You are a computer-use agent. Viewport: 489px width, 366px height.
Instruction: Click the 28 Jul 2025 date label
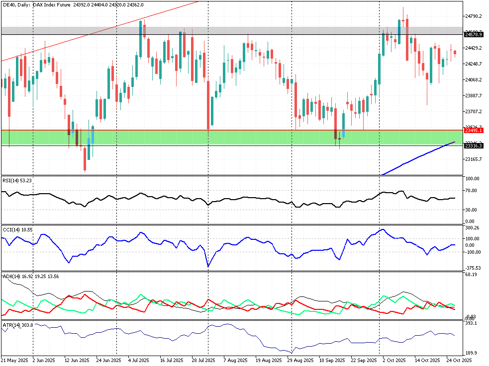pos(203,360)
